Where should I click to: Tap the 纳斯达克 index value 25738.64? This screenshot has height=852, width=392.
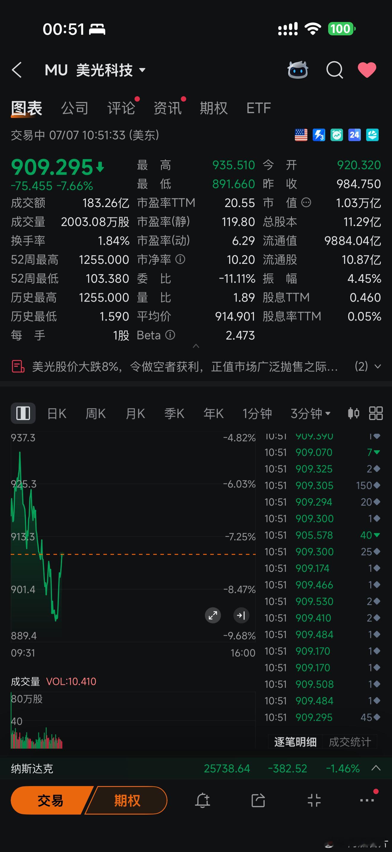tap(227, 768)
